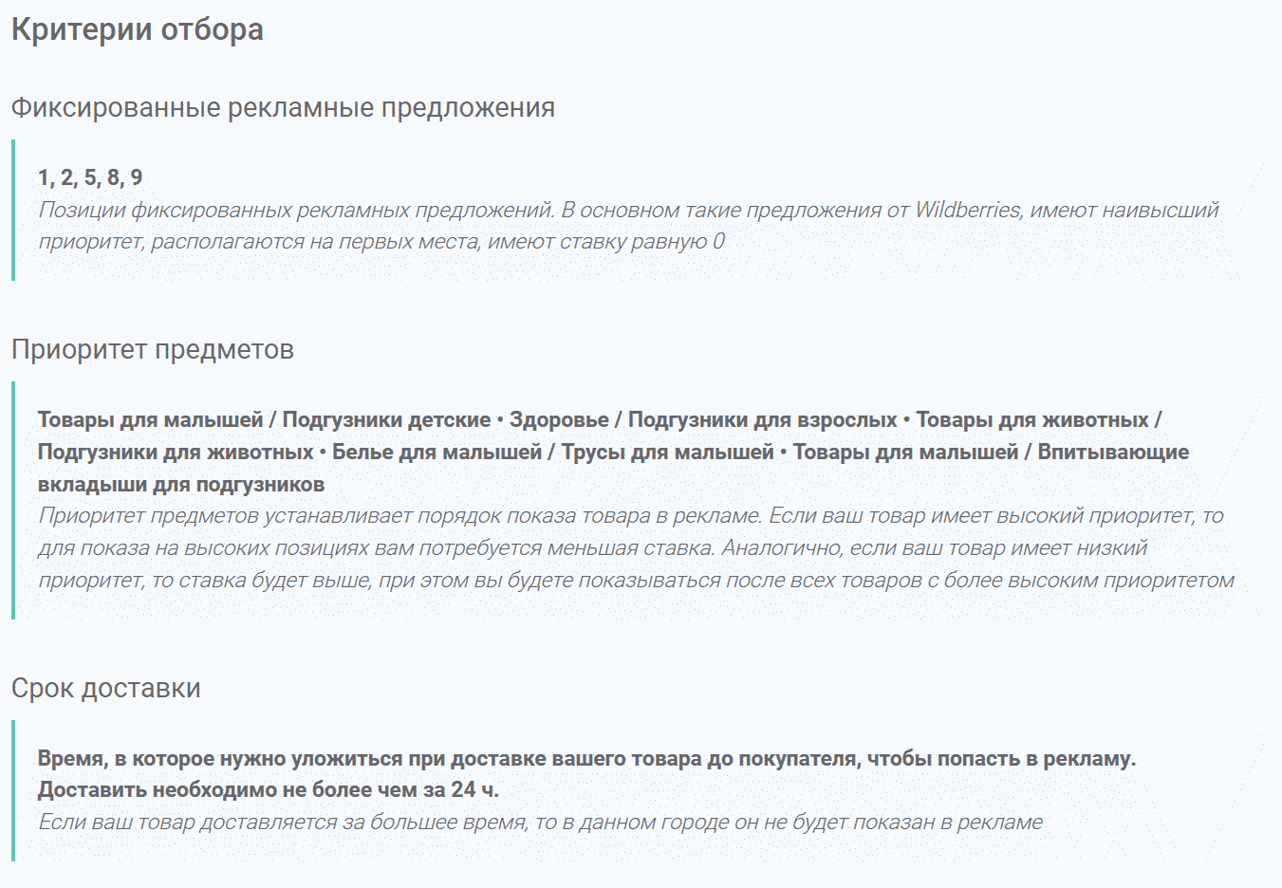The image size is (1282, 888).
Task: Click the "Приоритет предметов" section heading
Action: coord(153,350)
